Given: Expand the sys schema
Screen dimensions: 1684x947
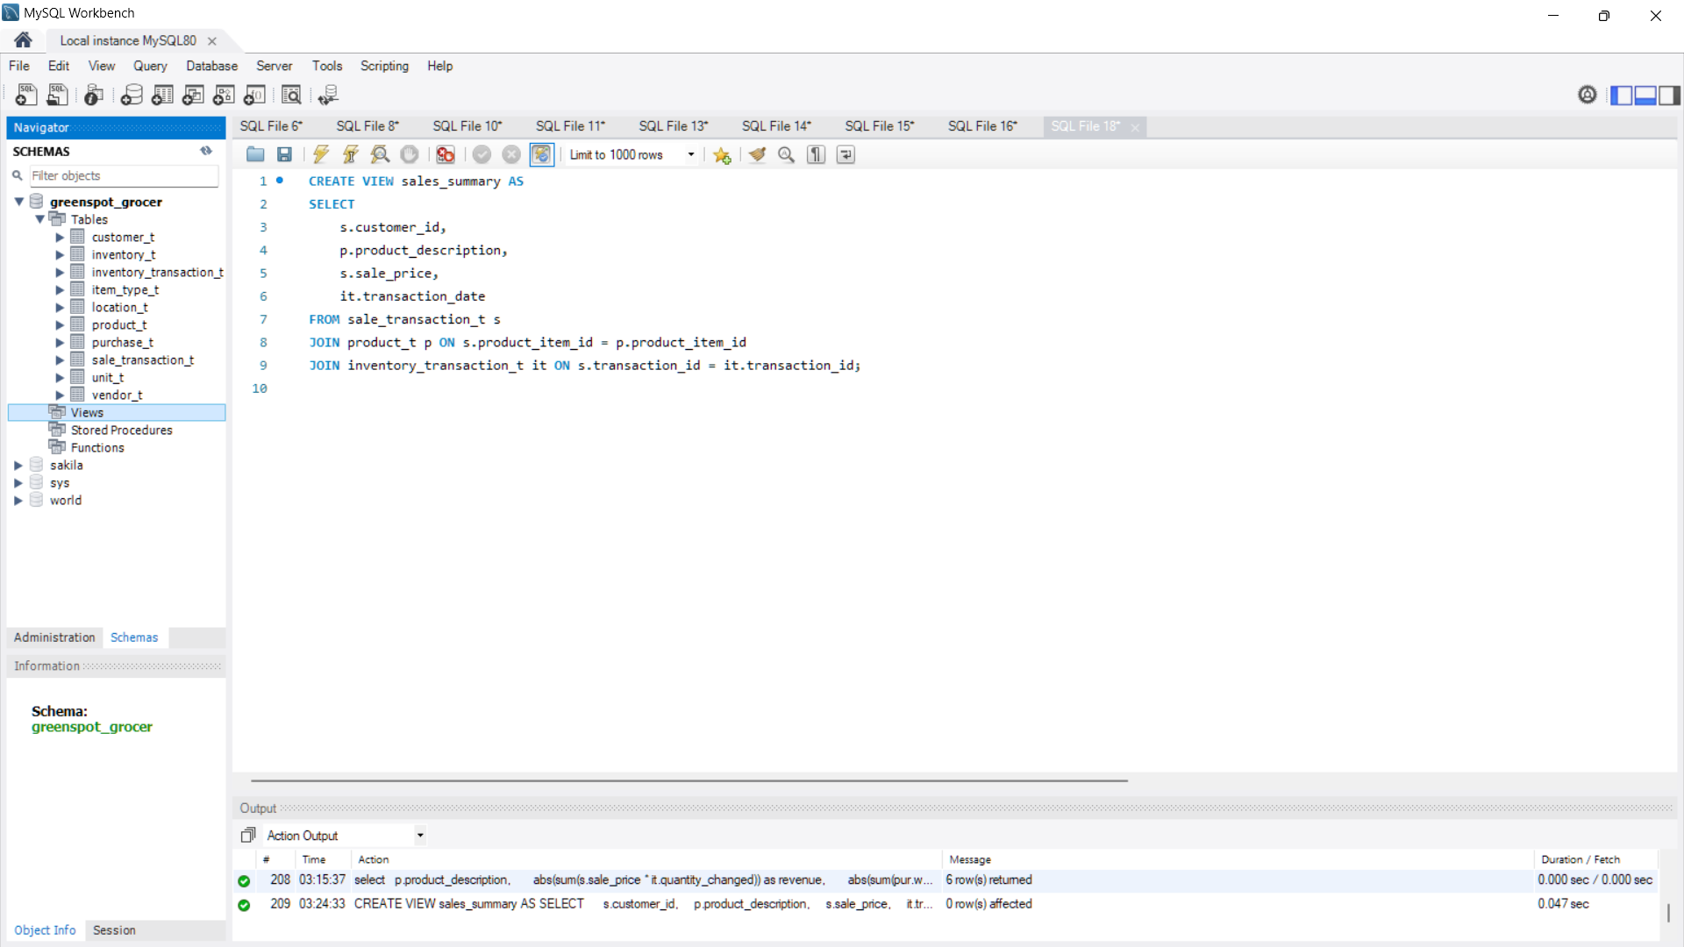Looking at the screenshot, I should 18,483.
